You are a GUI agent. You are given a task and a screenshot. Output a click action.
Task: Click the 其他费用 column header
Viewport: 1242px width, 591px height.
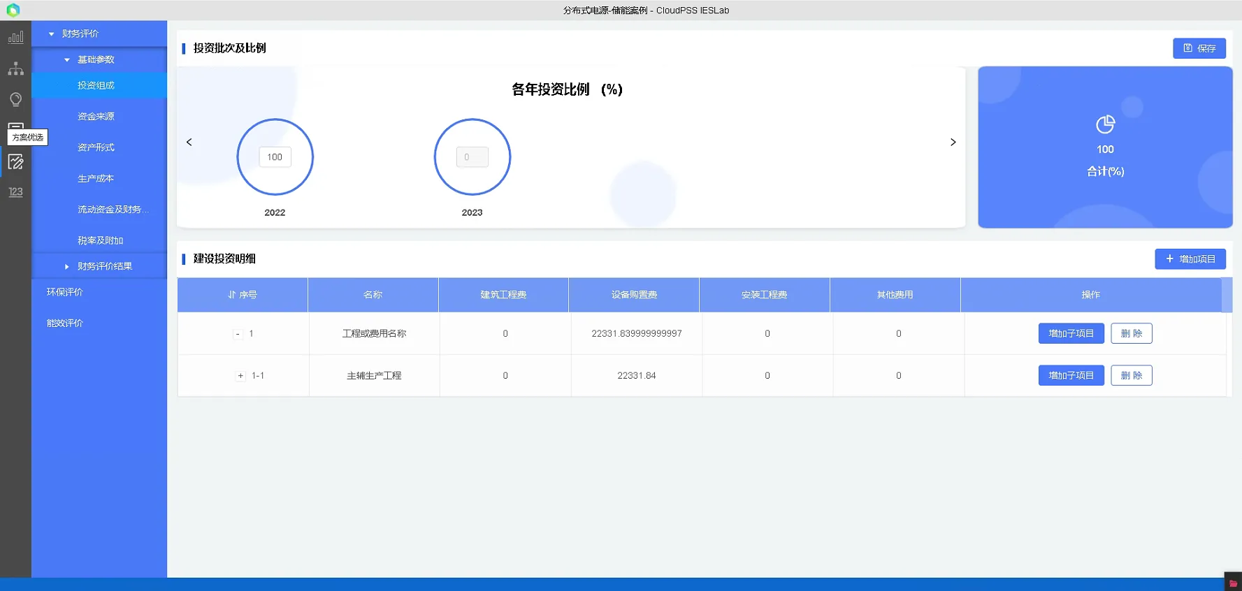click(895, 295)
